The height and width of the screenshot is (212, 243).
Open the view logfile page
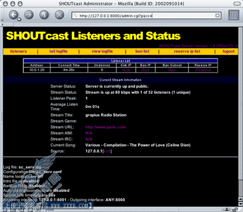102,51
